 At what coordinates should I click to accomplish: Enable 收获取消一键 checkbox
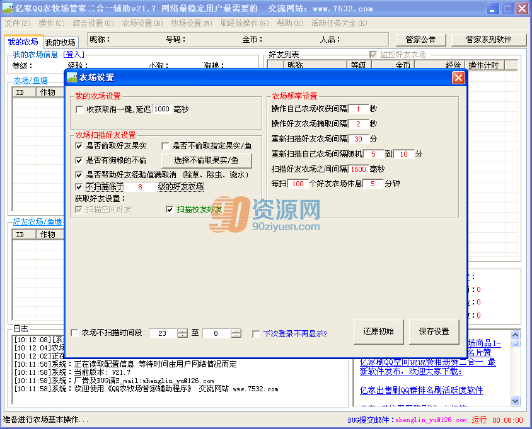[79, 109]
